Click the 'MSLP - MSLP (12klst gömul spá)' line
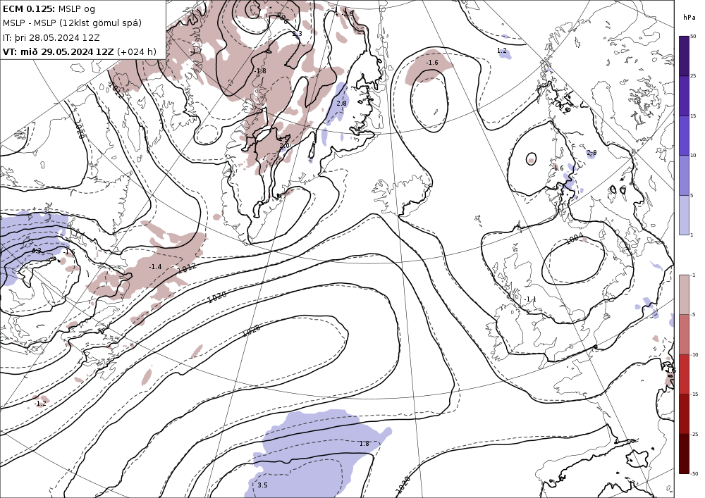 (72, 23)
